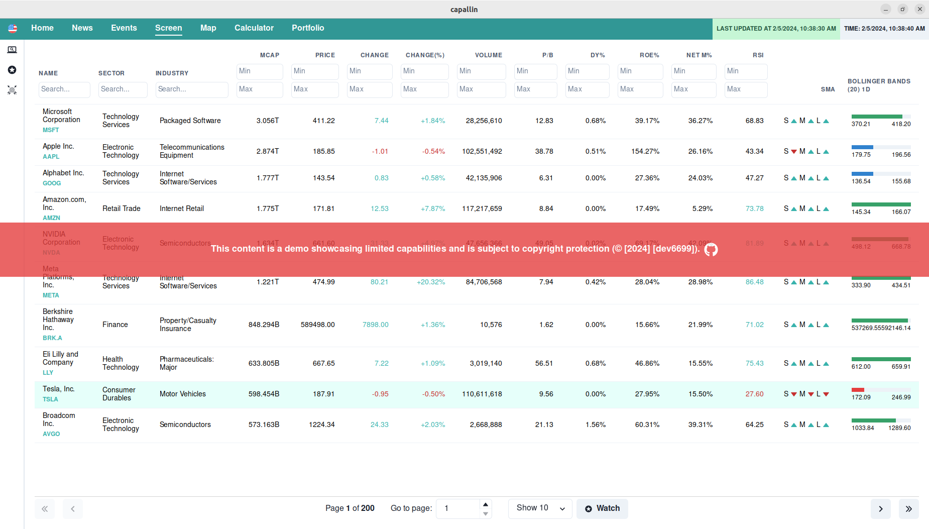Open the AMZN ticker link
This screenshot has height=529, width=929.
pyautogui.click(x=51, y=218)
